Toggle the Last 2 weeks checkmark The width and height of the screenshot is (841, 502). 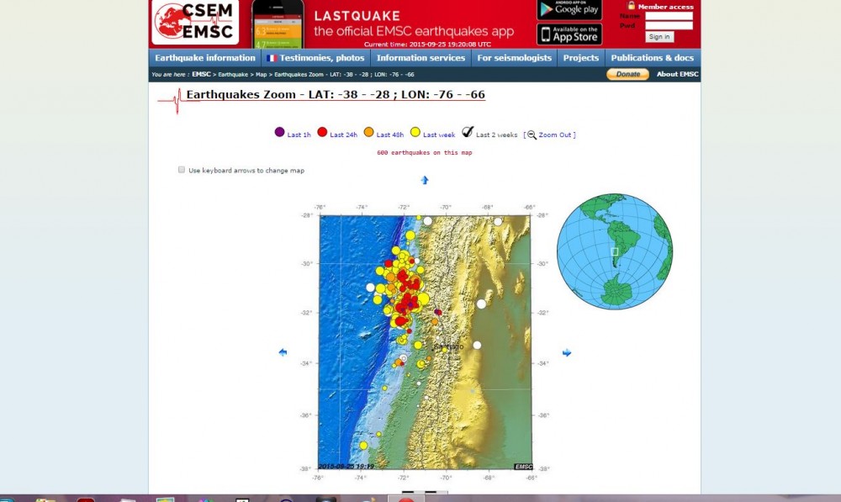pos(468,132)
